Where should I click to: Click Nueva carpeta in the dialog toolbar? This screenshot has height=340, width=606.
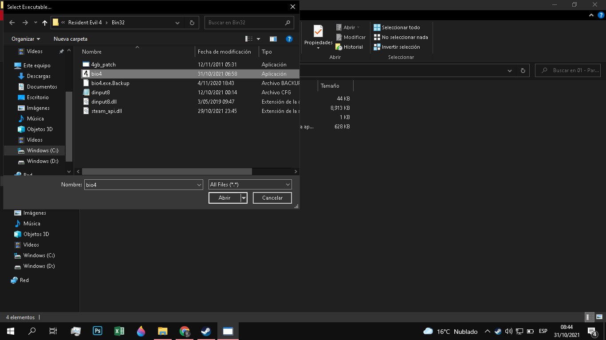71,39
